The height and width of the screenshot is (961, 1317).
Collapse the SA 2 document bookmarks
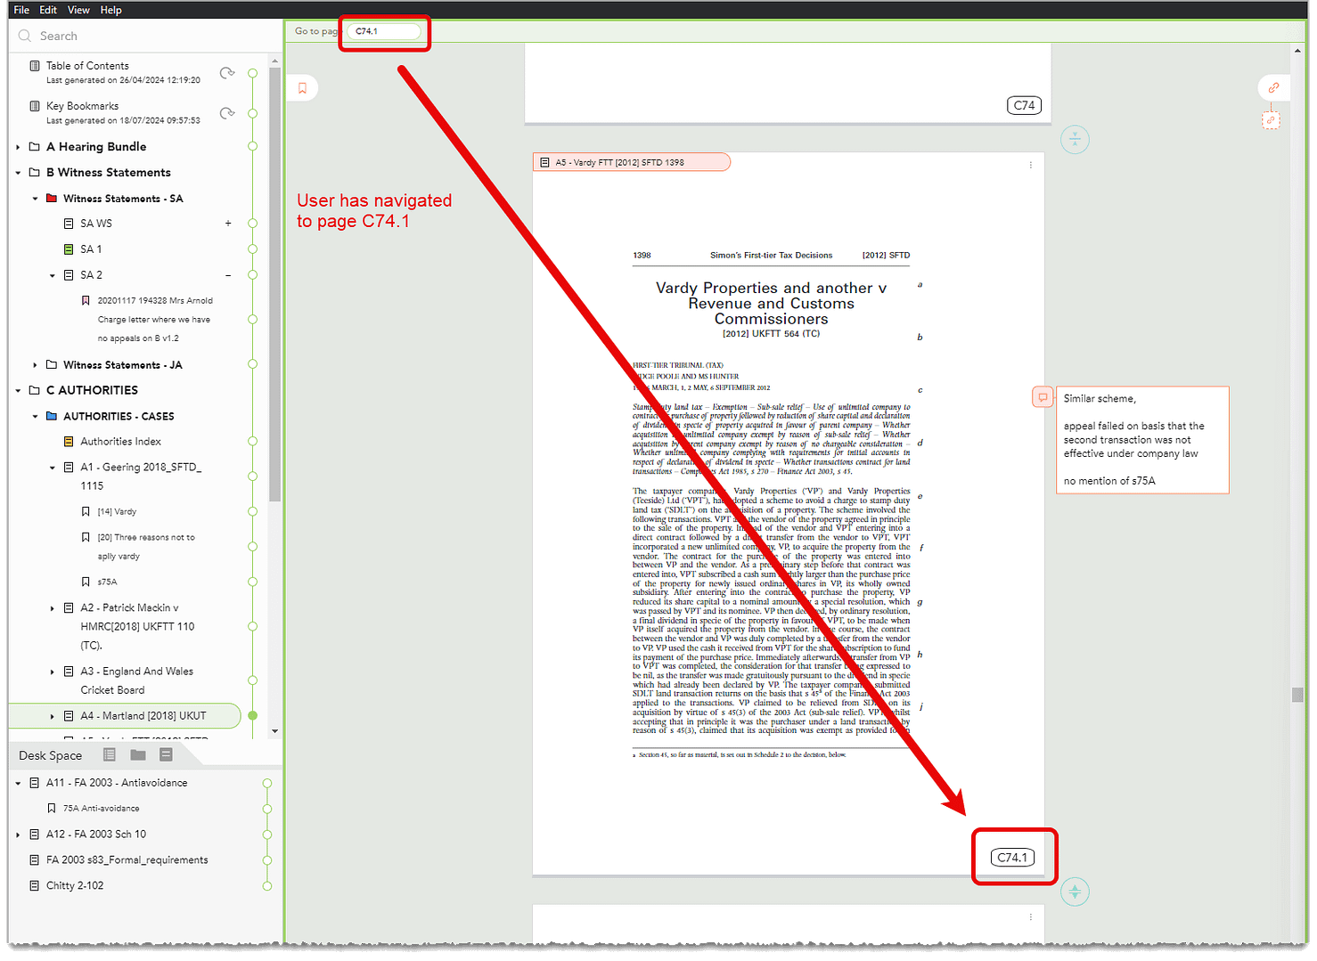(52, 275)
